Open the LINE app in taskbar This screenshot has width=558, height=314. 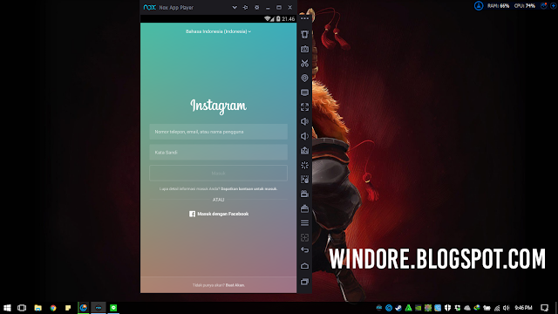[x=113, y=308]
